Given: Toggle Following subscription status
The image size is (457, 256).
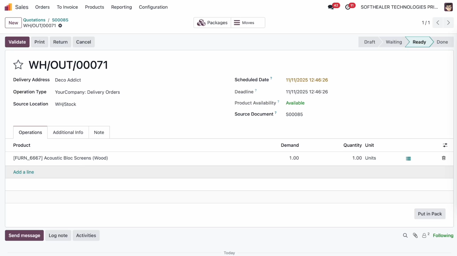Looking at the screenshot, I should click(443, 236).
